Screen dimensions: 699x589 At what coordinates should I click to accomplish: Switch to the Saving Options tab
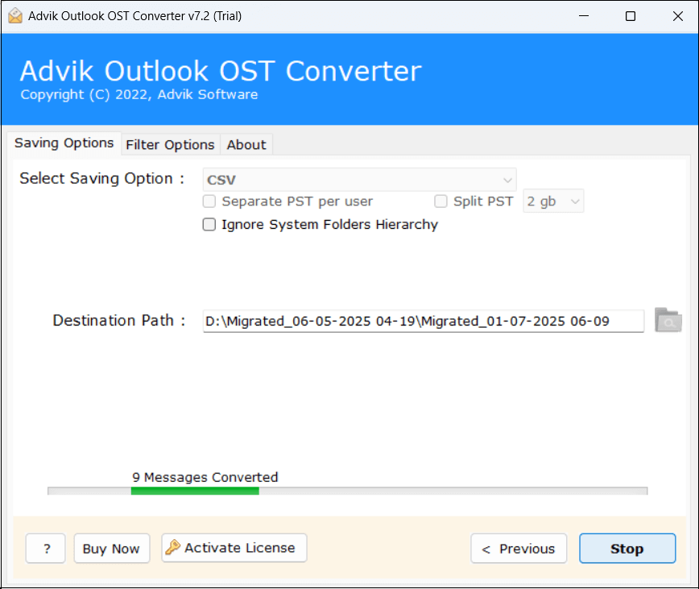tap(64, 143)
